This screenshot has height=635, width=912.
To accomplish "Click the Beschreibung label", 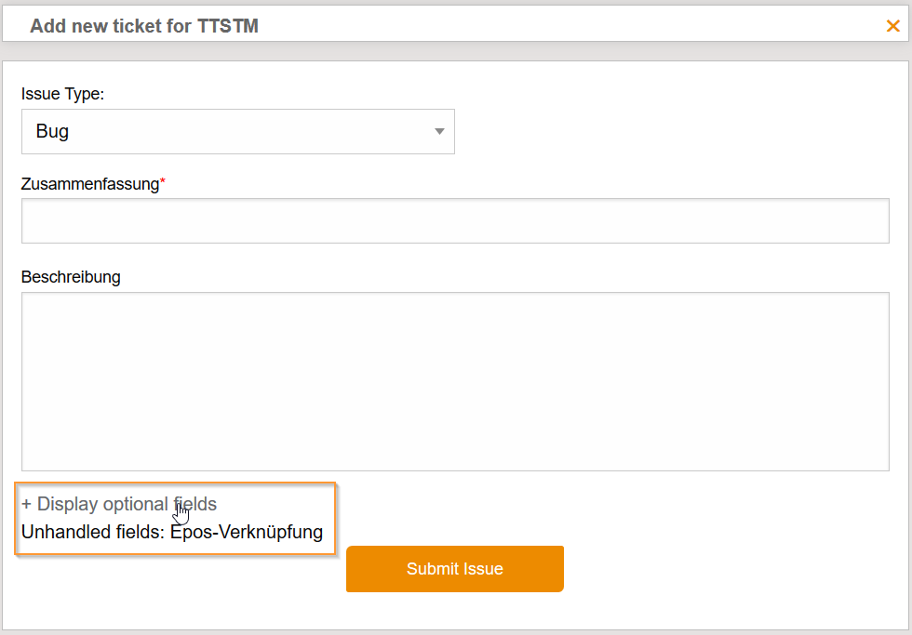I will (71, 277).
